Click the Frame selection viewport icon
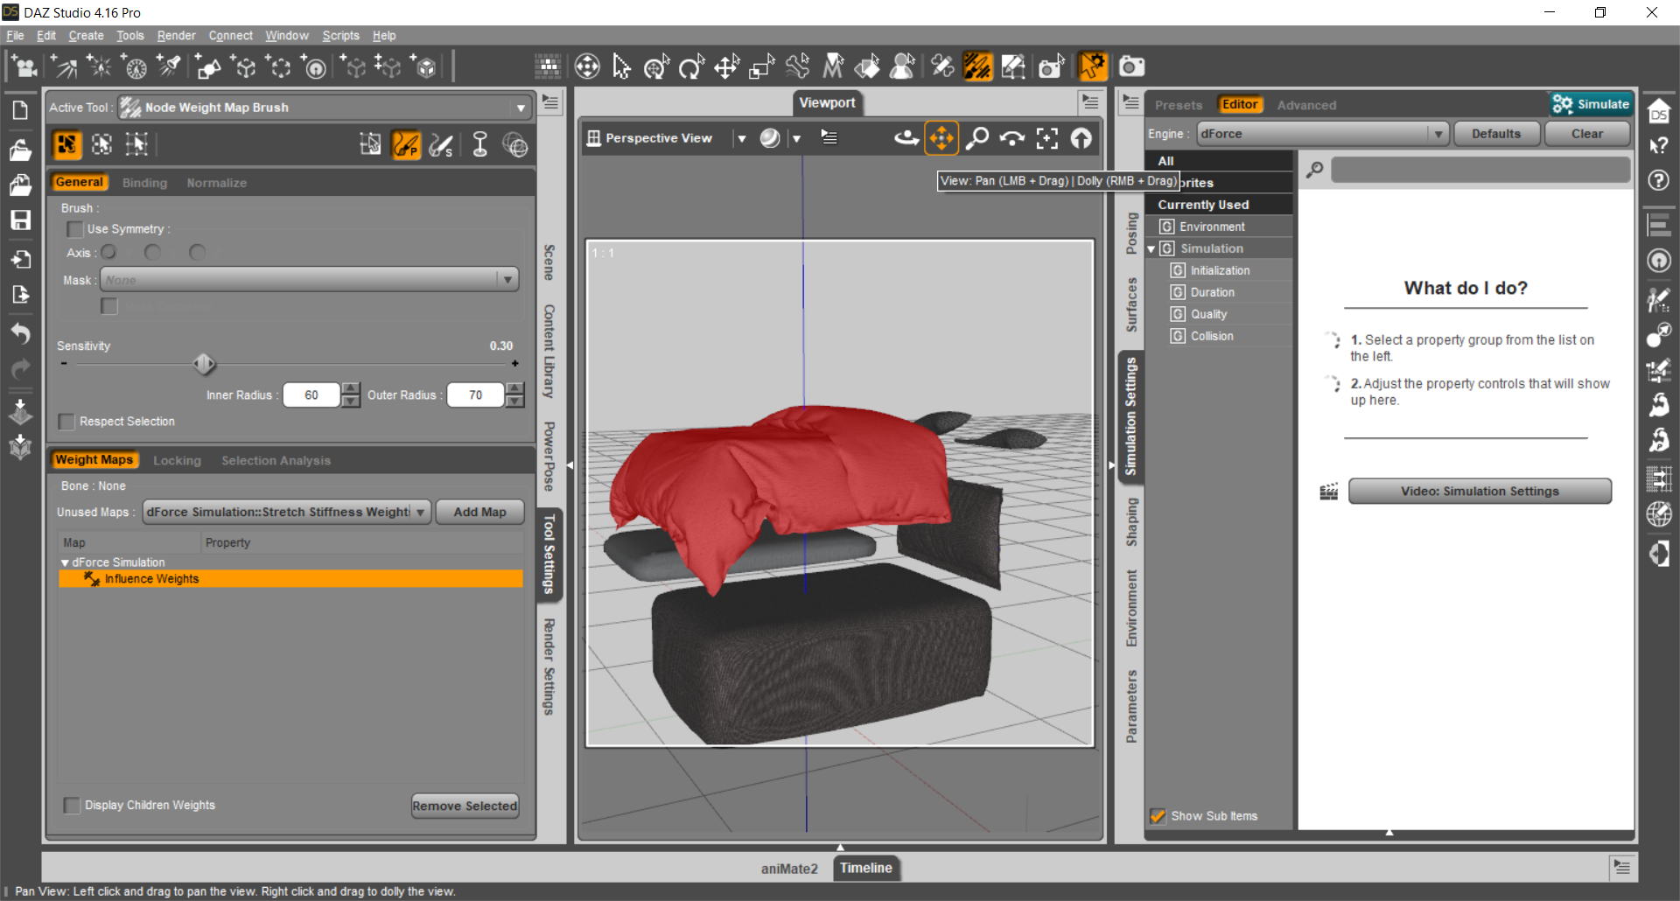The width and height of the screenshot is (1680, 901). 1046,138
